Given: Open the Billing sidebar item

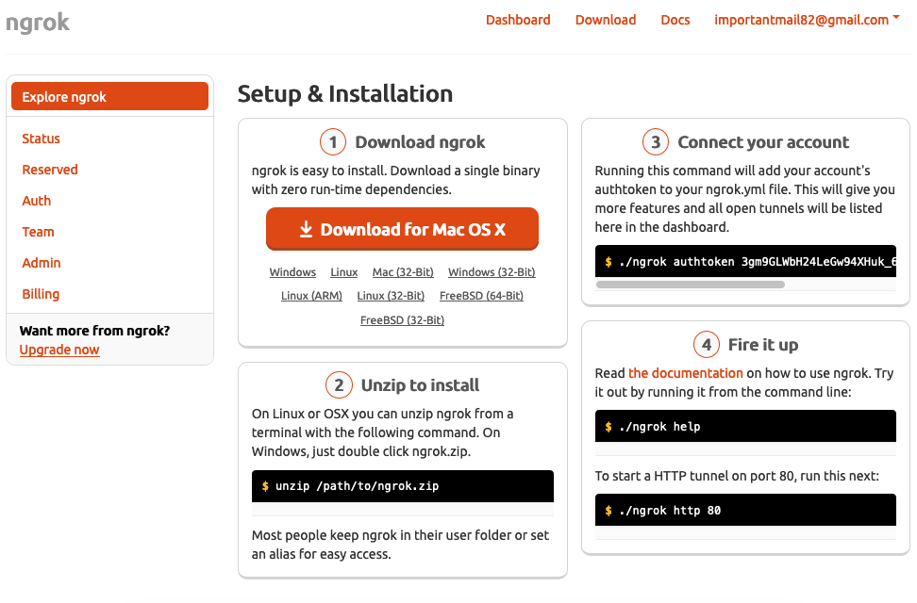Looking at the screenshot, I should click(41, 294).
